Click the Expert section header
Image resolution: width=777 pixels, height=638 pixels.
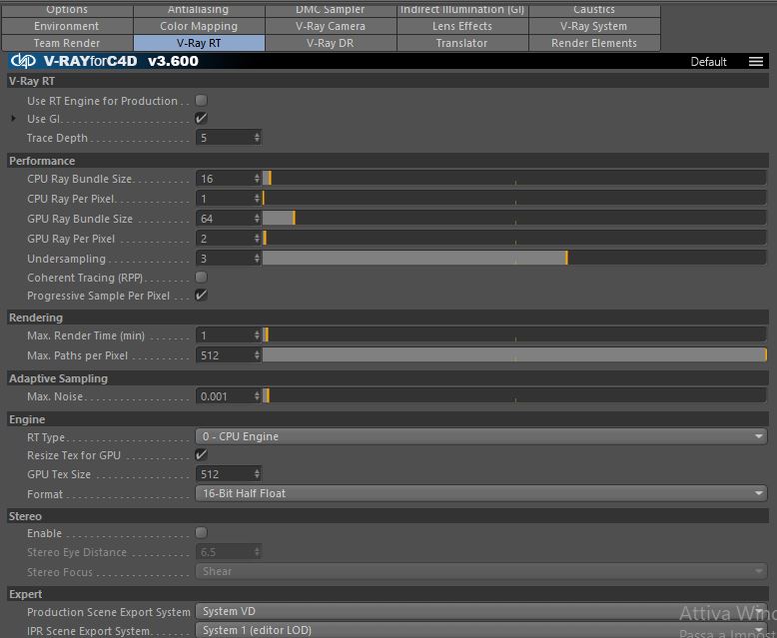tap(388, 594)
